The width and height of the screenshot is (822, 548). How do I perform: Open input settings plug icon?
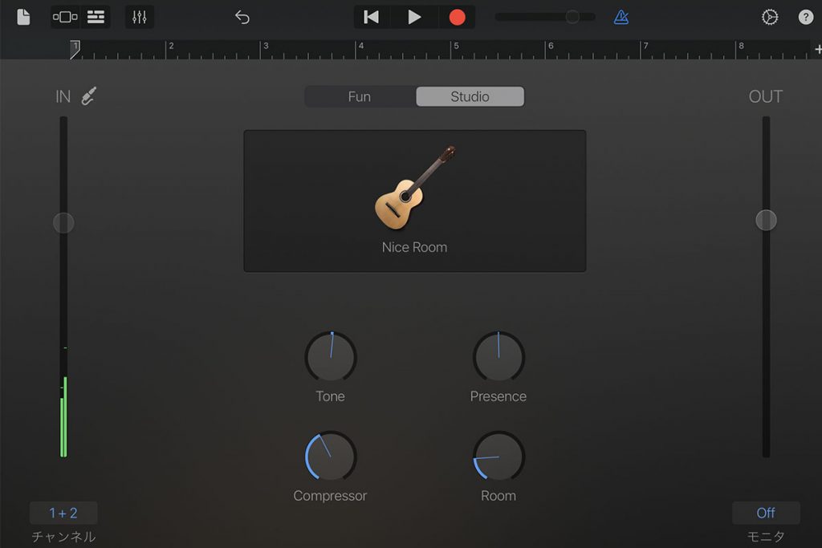89,96
